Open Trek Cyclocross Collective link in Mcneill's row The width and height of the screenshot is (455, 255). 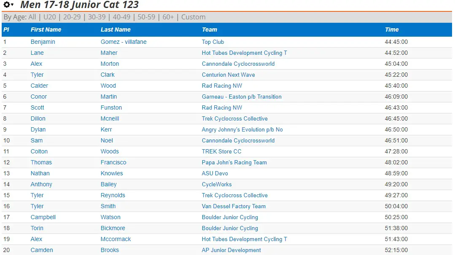click(235, 119)
